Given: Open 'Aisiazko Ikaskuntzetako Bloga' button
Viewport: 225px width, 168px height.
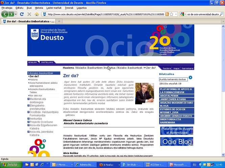Looking at the screenshot, I should click(177, 104).
